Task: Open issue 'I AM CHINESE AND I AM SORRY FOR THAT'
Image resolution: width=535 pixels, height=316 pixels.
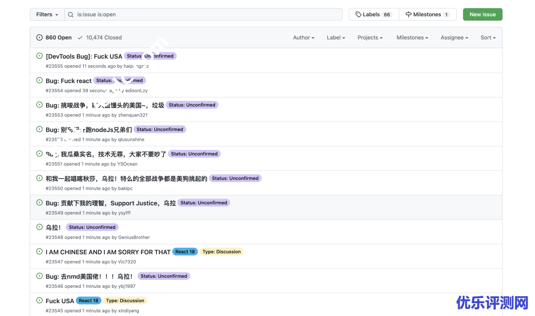Action: coord(108,252)
